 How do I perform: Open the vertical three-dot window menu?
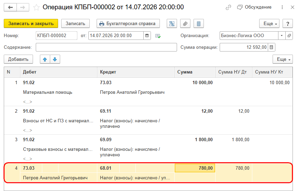(x=282, y=7)
